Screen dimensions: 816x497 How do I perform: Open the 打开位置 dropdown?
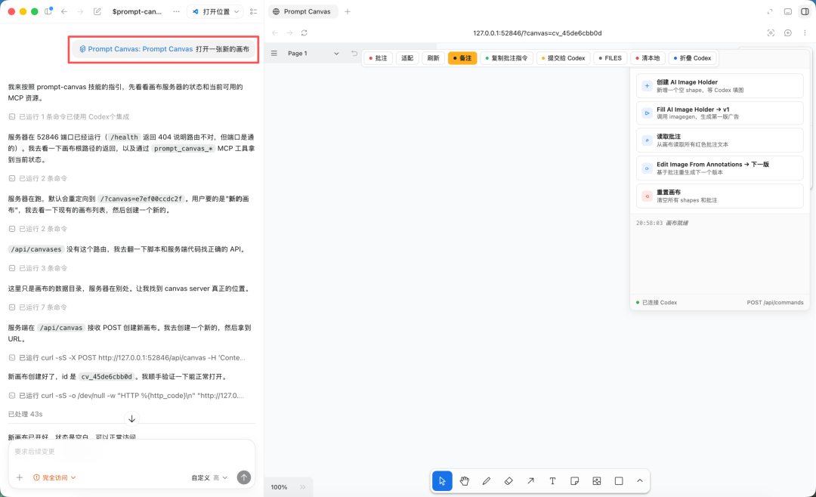click(215, 11)
